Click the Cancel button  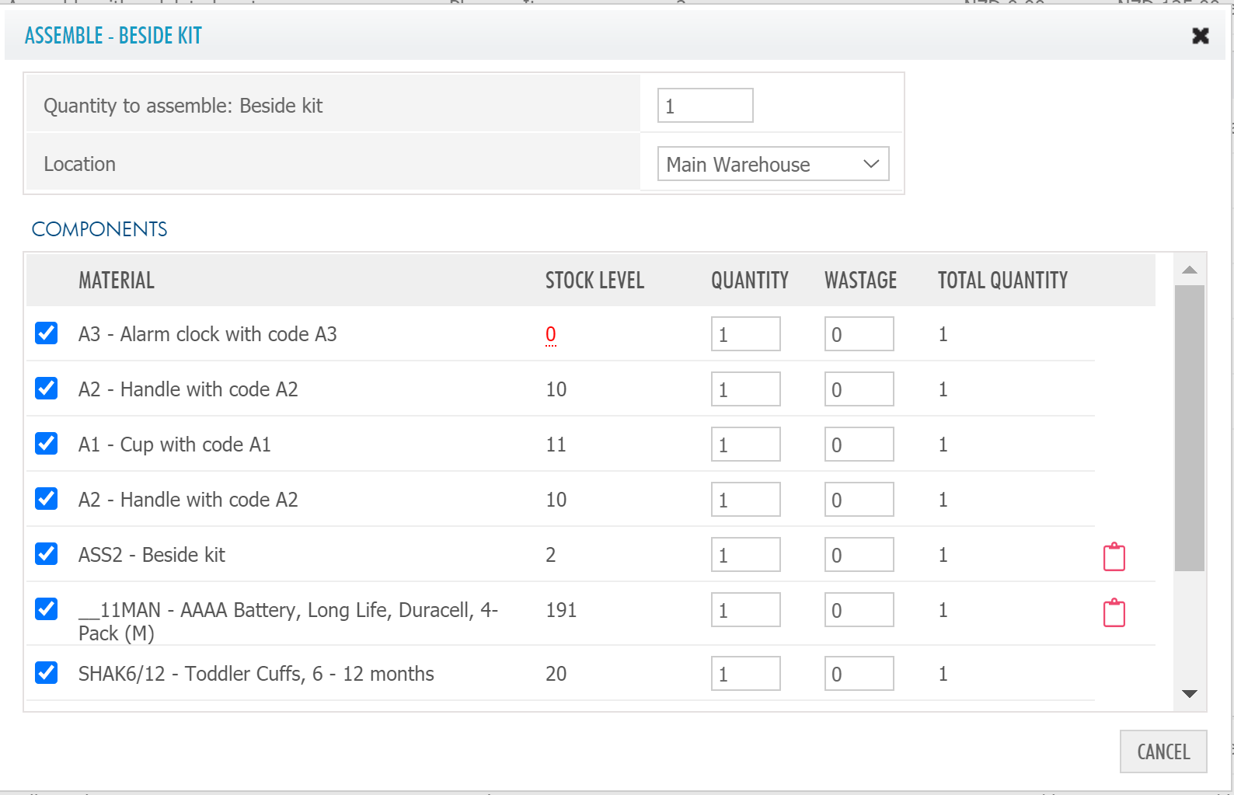1163,751
